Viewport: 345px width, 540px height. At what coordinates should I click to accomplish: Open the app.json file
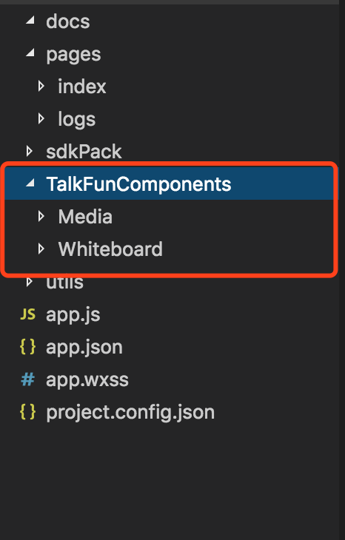coord(84,348)
